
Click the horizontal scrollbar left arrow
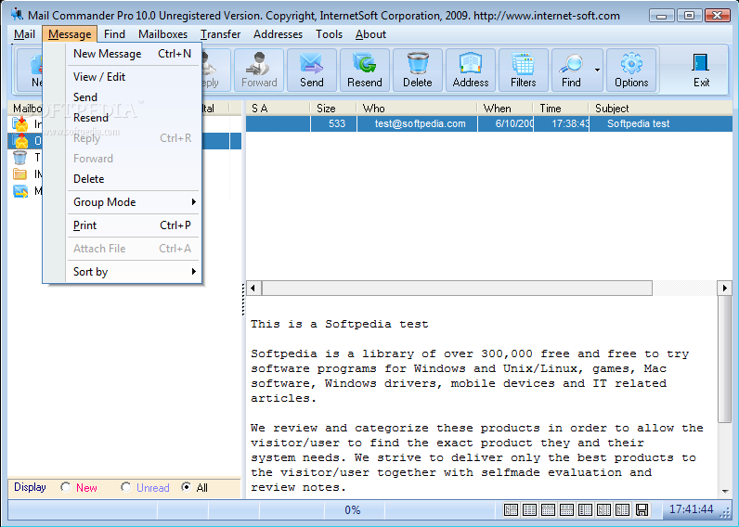pyautogui.click(x=253, y=288)
